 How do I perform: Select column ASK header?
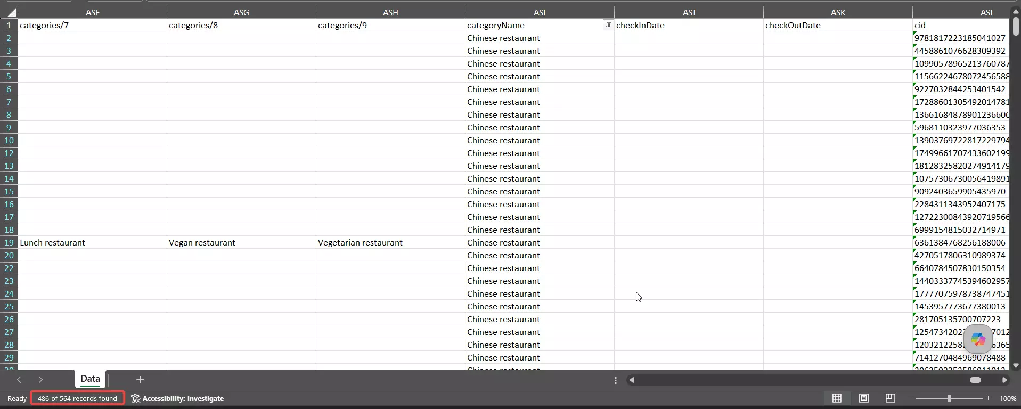(838, 12)
